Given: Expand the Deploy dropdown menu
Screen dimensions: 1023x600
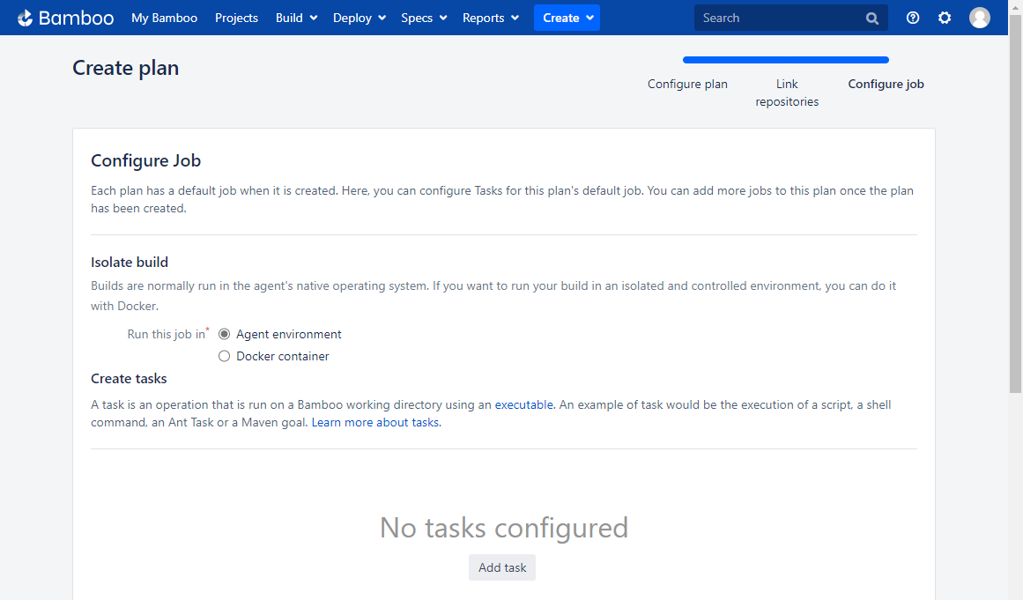Looking at the screenshot, I should click(x=360, y=18).
